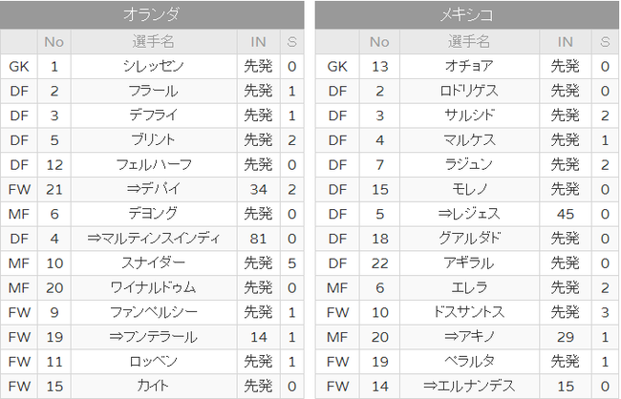Click カイト player name

154,386
